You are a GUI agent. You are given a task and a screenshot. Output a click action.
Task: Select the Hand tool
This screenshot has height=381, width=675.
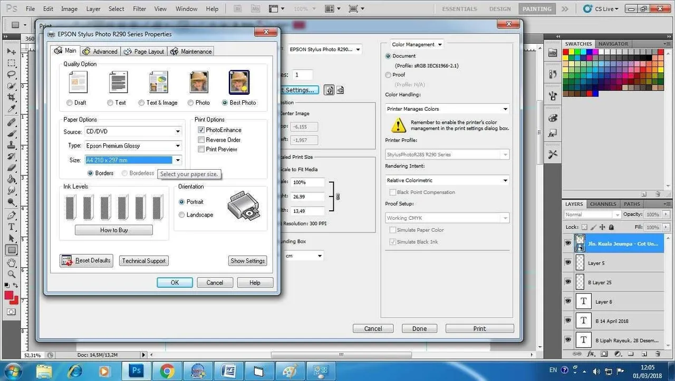tap(11, 262)
